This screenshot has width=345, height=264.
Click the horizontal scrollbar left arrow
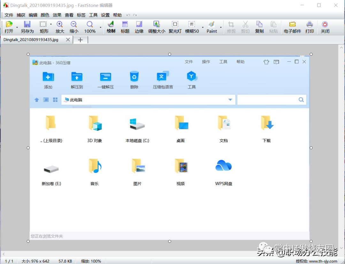click(x=4, y=254)
